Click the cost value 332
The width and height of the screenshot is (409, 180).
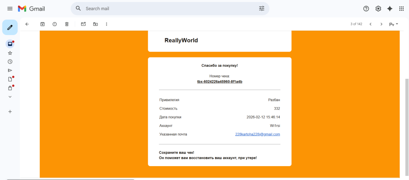277,109
